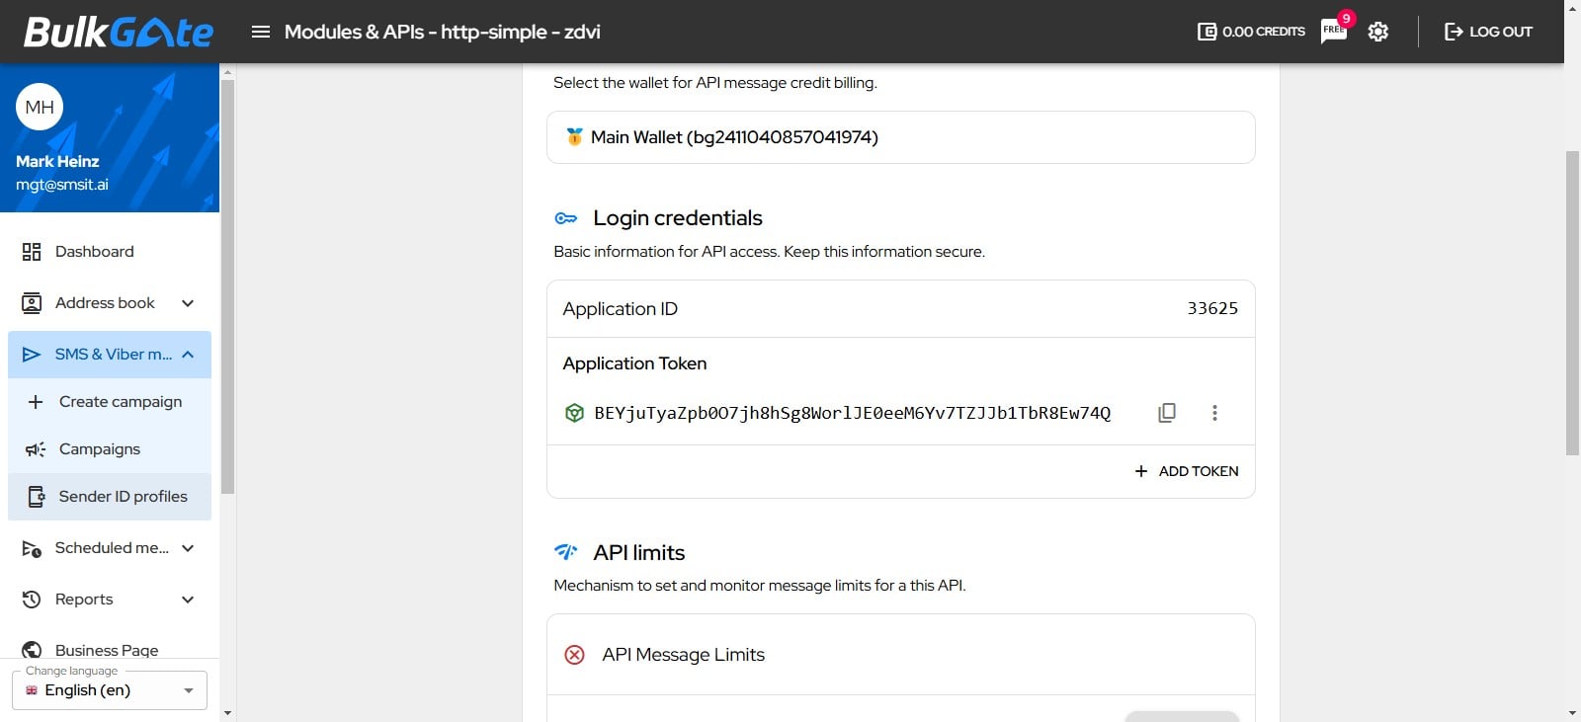Open Create campaign in the sidebar
1581x722 pixels.
coord(110,402)
